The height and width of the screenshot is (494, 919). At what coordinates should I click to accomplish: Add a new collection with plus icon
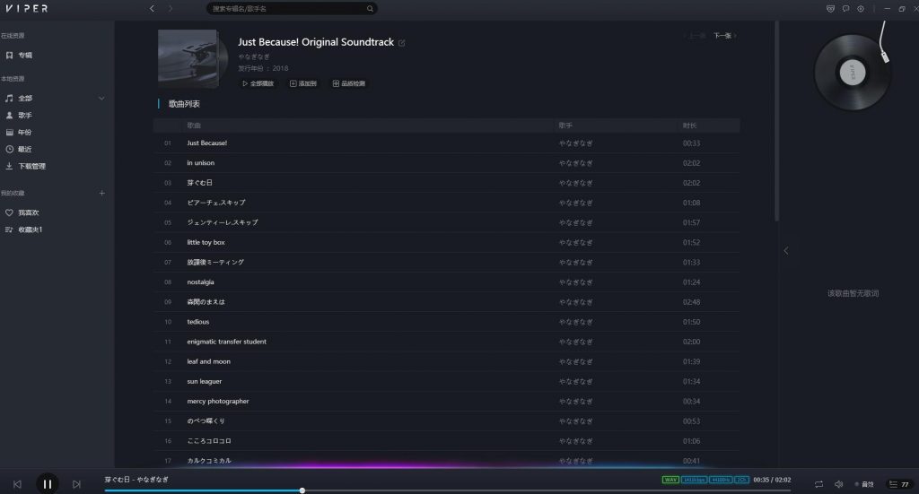click(x=102, y=193)
